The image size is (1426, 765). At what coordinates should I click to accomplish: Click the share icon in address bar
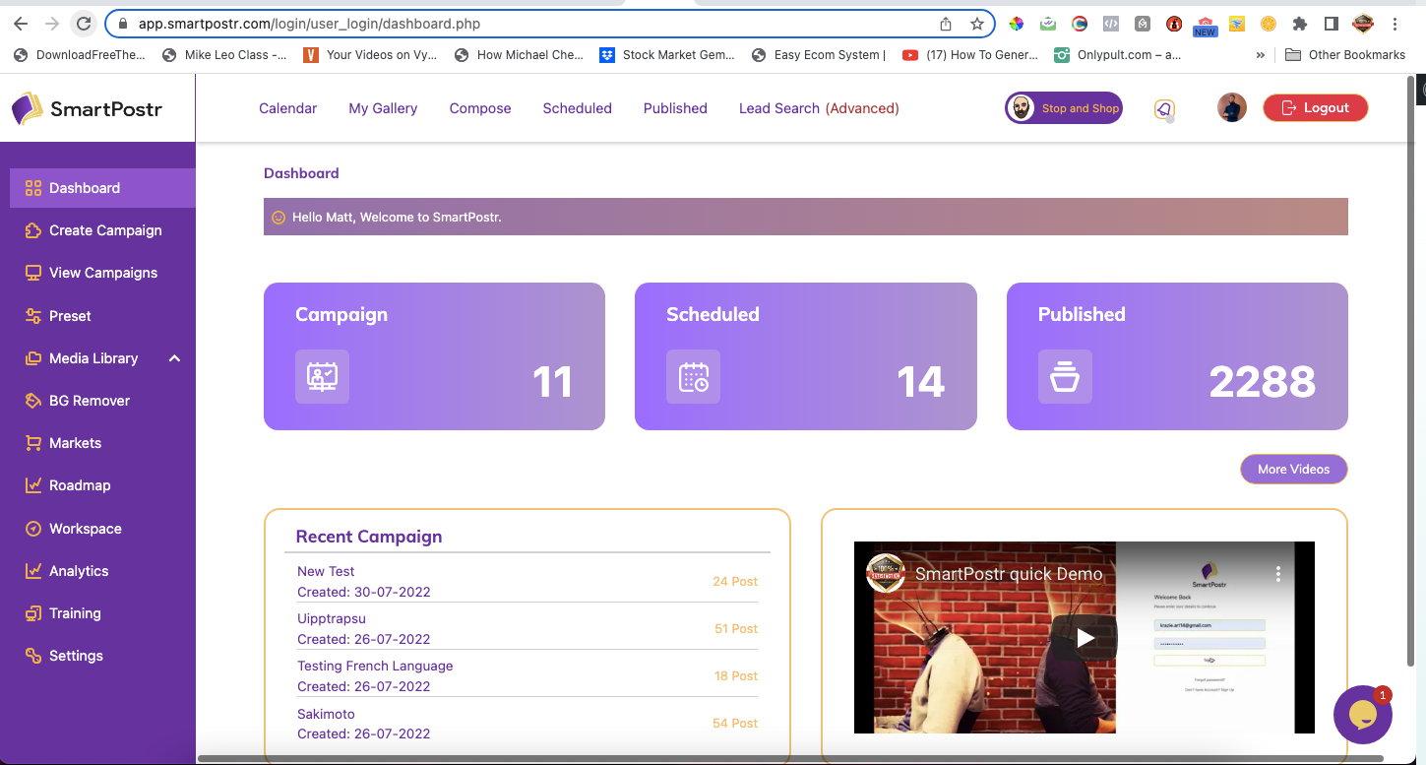946,24
